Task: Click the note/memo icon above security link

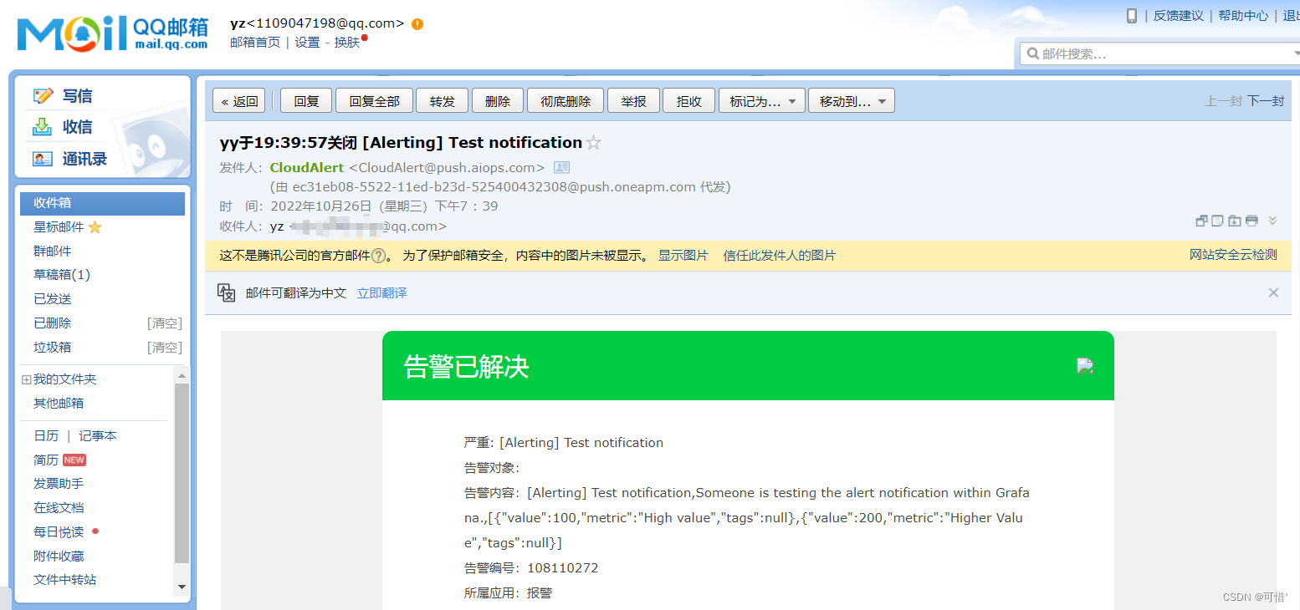Action: 1218,221
